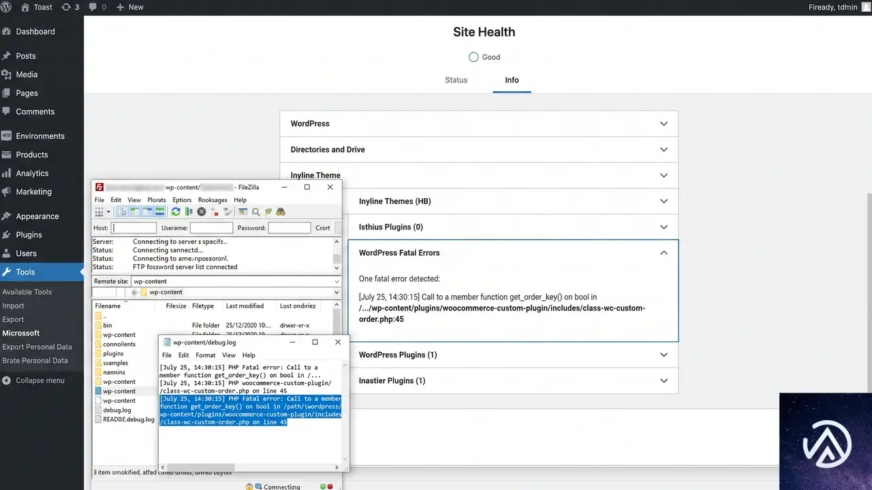Viewport: 872px width, 490px height.
Task: Focus the Password field in FileZilla
Action: 290,228
